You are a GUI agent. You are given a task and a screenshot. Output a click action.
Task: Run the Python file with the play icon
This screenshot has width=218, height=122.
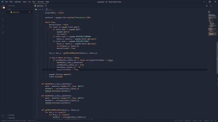point(207,6)
